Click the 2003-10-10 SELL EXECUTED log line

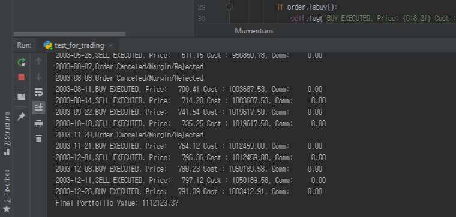pyautogui.click(x=190, y=123)
